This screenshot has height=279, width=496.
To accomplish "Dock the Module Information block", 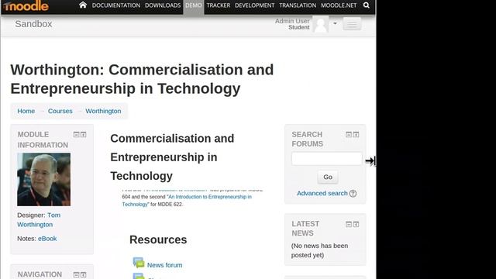I will pos(84,134).
